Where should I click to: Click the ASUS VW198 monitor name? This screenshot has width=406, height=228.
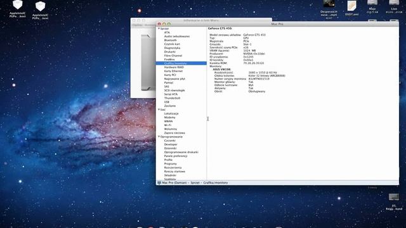pos(221,70)
